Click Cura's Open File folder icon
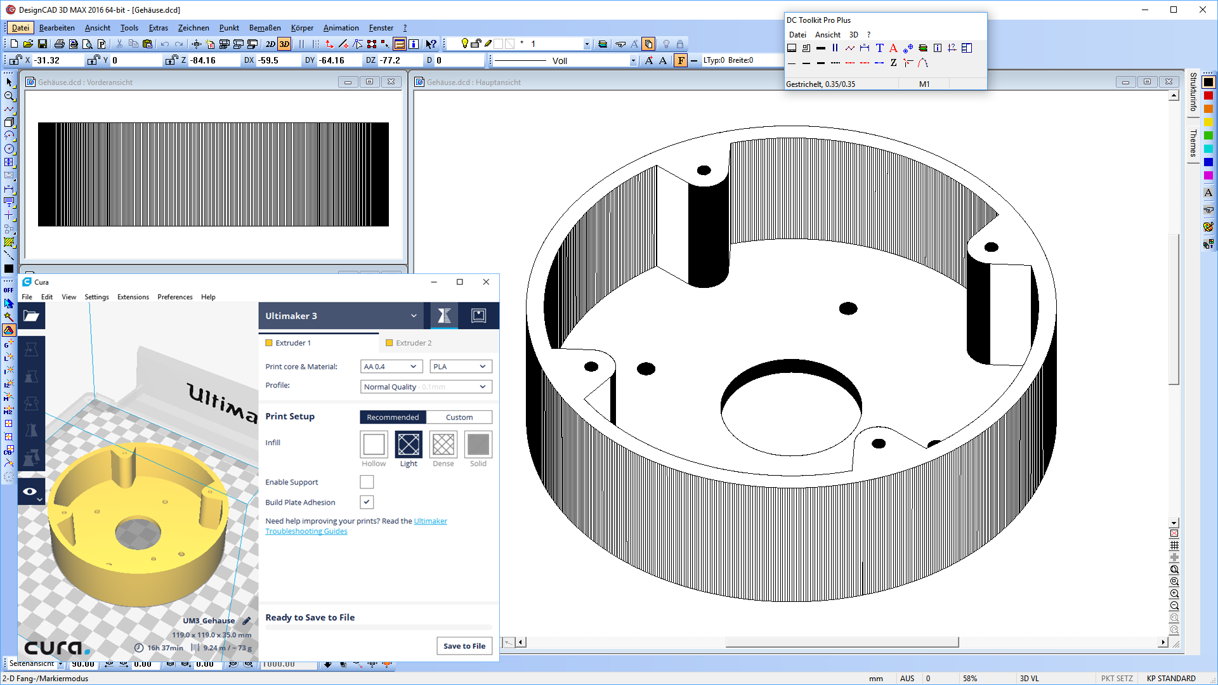The image size is (1218, 685). click(x=31, y=316)
